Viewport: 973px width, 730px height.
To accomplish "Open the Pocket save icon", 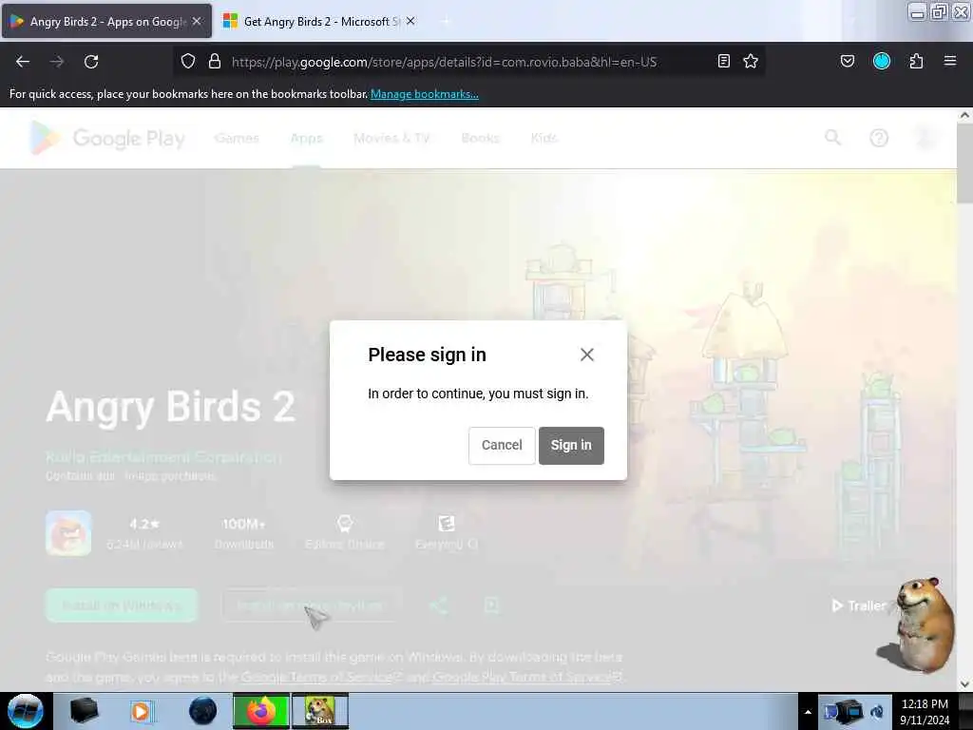I will 847,61.
